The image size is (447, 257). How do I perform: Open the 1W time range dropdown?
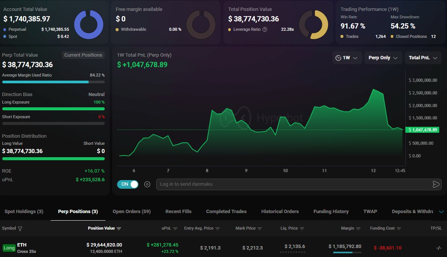(347, 58)
